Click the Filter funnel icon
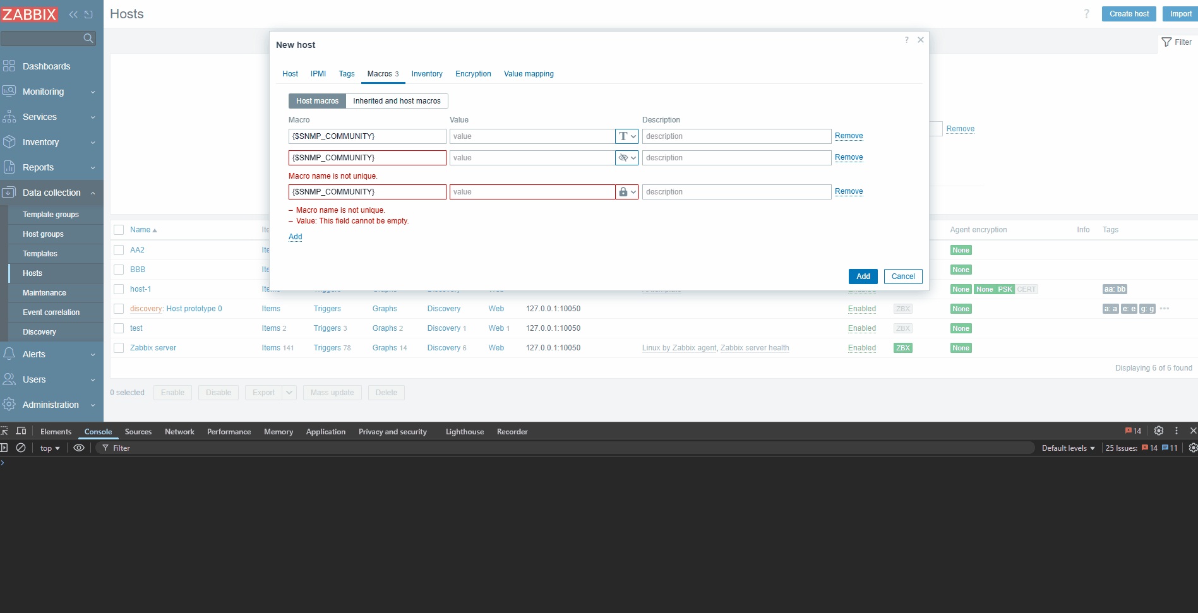 click(x=1166, y=42)
